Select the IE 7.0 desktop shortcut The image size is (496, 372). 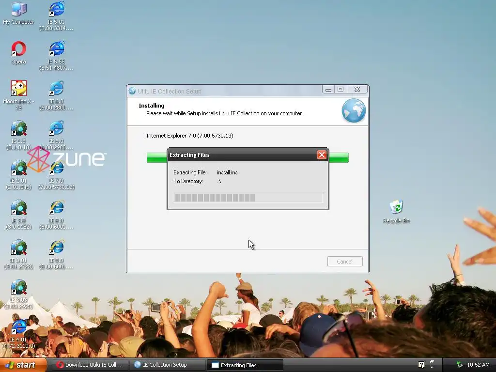[x=56, y=175]
